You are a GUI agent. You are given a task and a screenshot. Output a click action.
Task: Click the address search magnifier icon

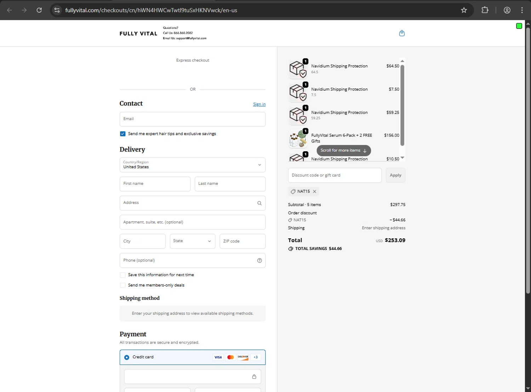coord(259,203)
